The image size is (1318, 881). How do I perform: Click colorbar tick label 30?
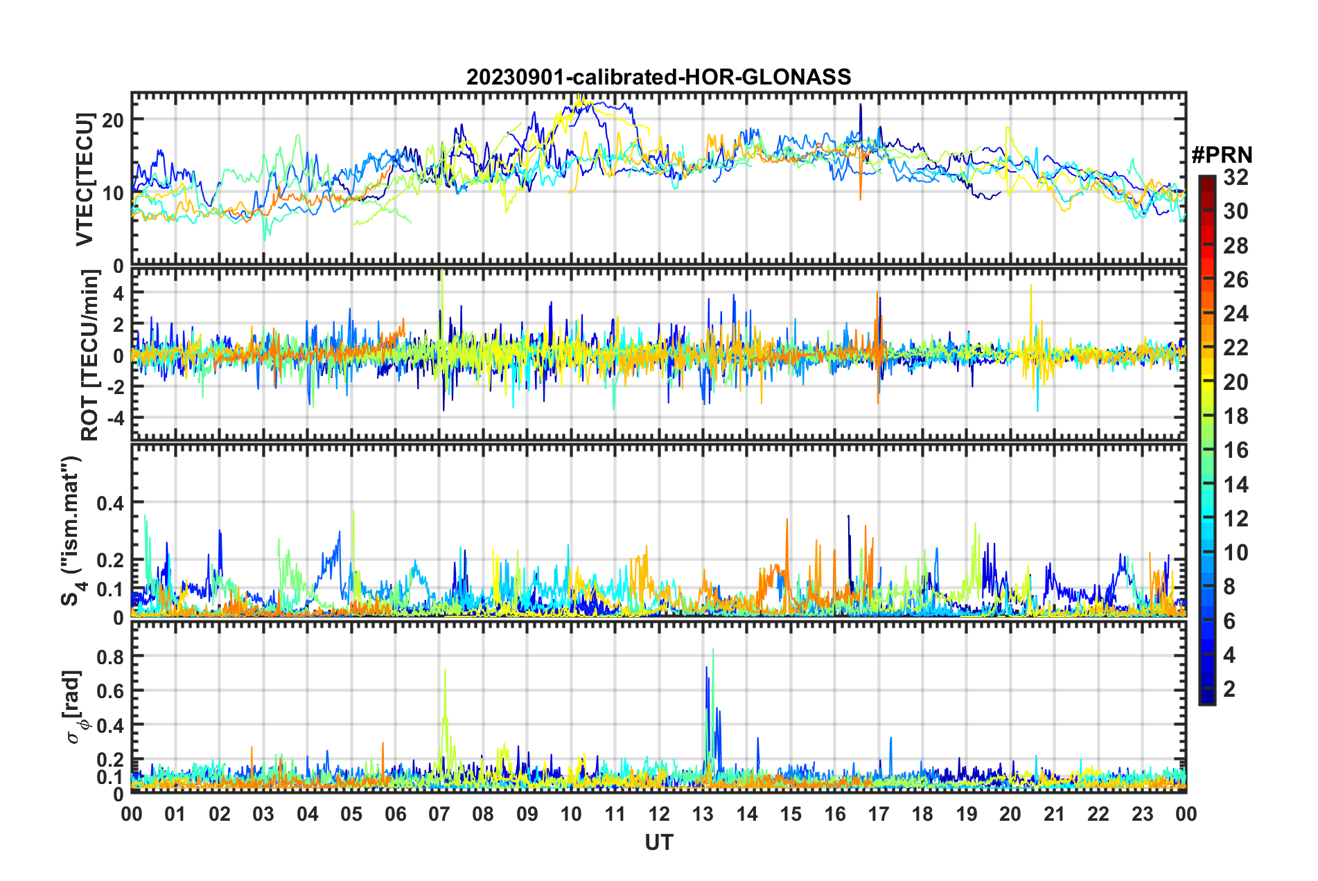tap(1236, 211)
